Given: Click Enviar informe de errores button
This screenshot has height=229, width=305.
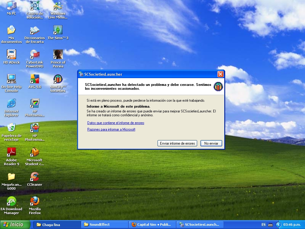Looking at the screenshot, I should pyautogui.click(x=178, y=143).
